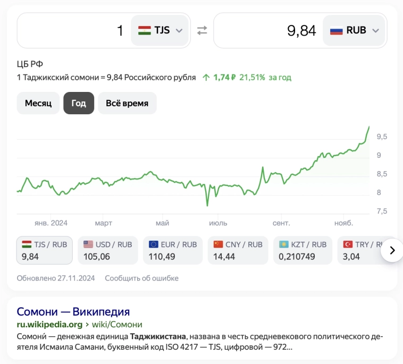This screenshot has height=364, width=403.
Task: Select the KZT / RUB currency pair
Action: pyautogui.click(x=303, y=250)
